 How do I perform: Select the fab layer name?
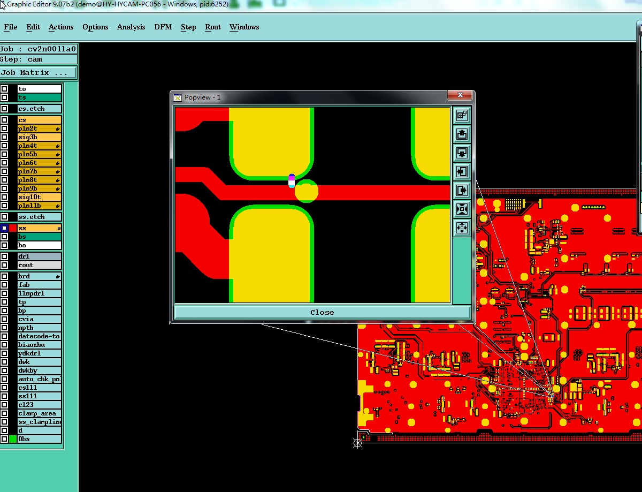click(40, 285)
